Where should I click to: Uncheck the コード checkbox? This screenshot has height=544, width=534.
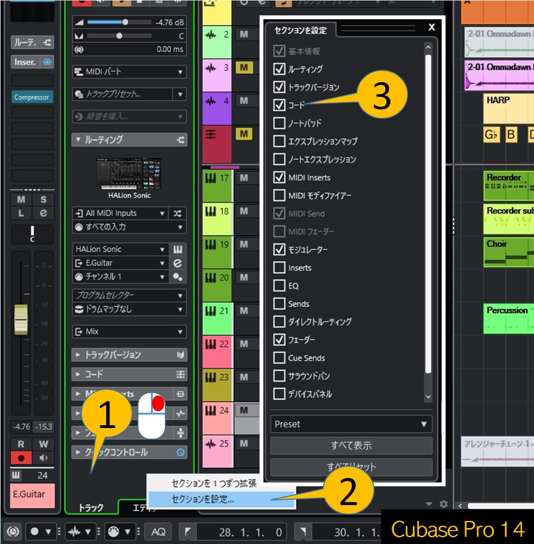[279, 105]
